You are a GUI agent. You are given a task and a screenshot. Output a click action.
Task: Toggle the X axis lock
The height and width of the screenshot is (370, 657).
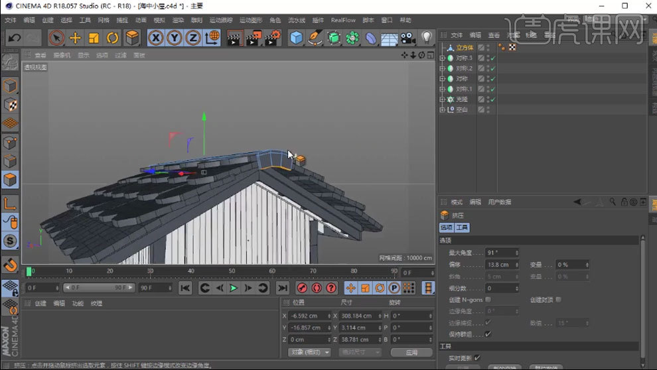(x=156, y=38)
